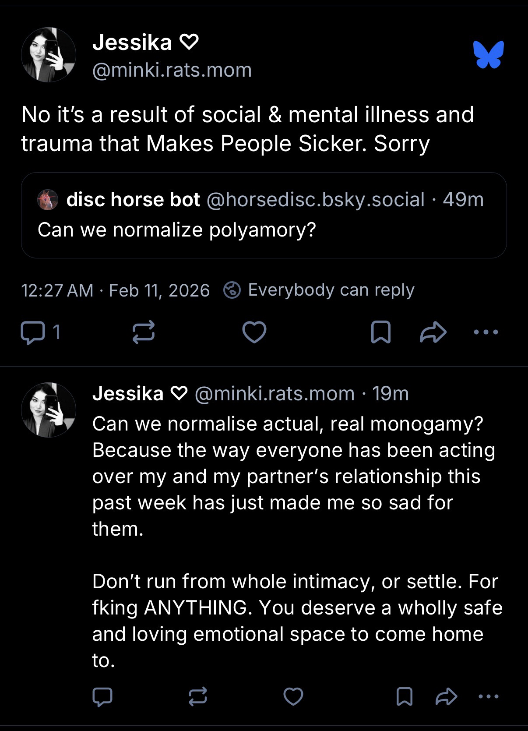Reply to the monogamy follow-up post
Screen dimensions: 528x731
(102, 696)
